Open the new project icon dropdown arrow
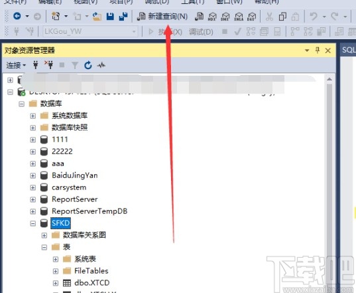Image resolution: width=356 pixels, height=293 pixels. pos(66,16)
